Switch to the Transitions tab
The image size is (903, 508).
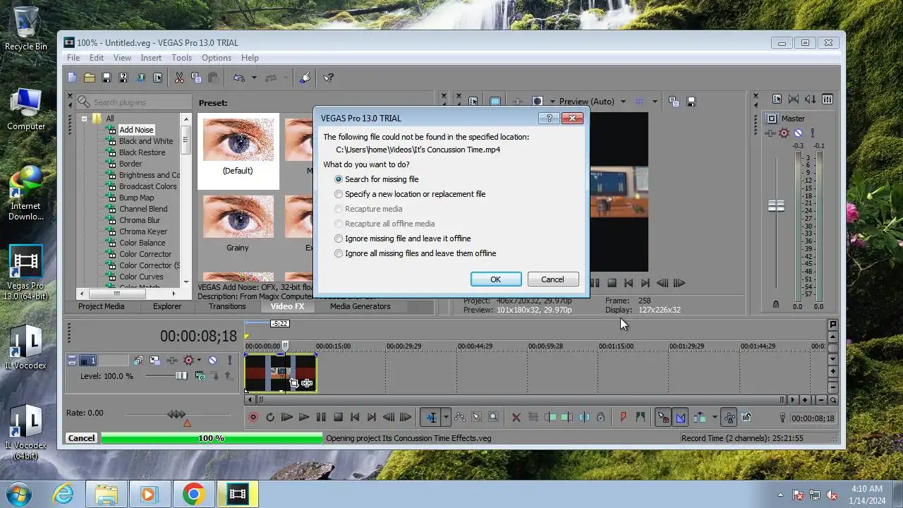click(x=227, y=306)
